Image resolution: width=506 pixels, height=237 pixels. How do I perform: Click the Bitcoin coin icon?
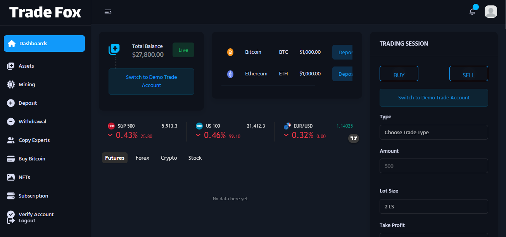pos(230,52)
